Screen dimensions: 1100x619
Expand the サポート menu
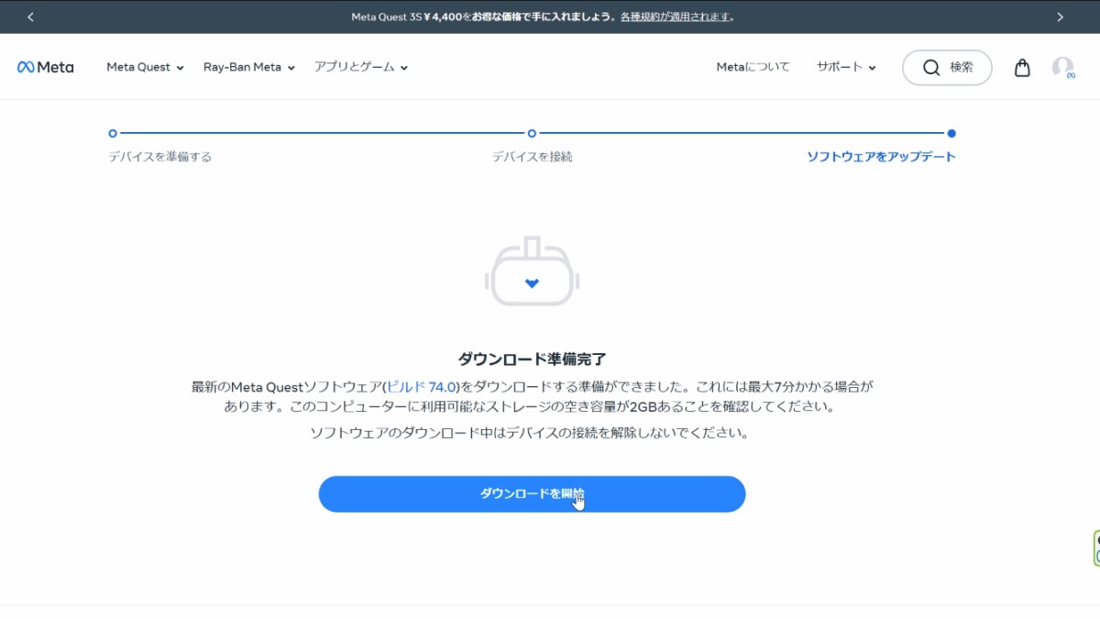coord(846,67)
